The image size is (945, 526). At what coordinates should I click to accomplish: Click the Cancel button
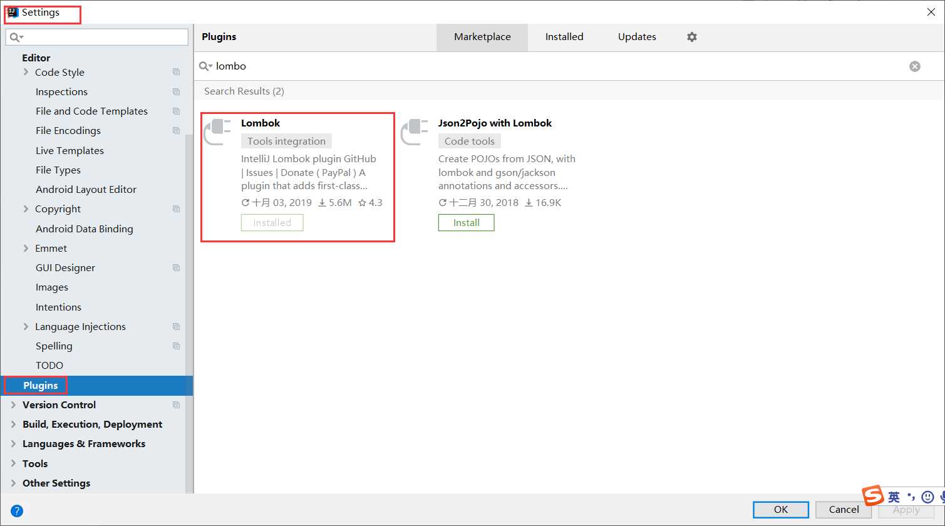(x=844, y=510)
